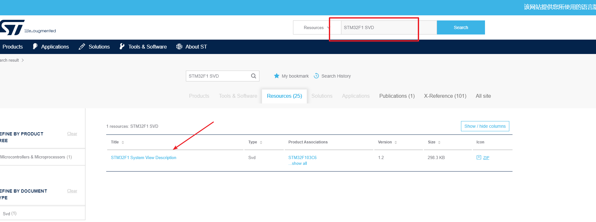Filter by Microcontrollers & Microprocessors (1)
The image size is (596, 222).
[x=36, y=157]
